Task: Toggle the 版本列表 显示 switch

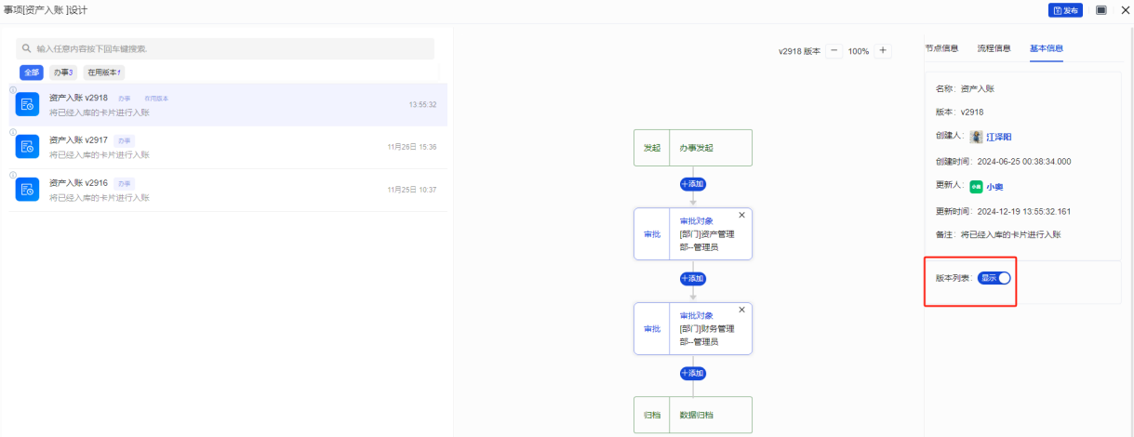Action: [x=994, y=278]
